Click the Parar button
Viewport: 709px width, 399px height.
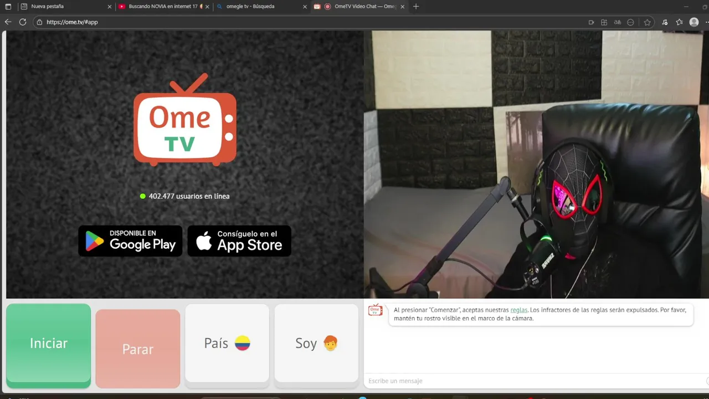[138, 349]
